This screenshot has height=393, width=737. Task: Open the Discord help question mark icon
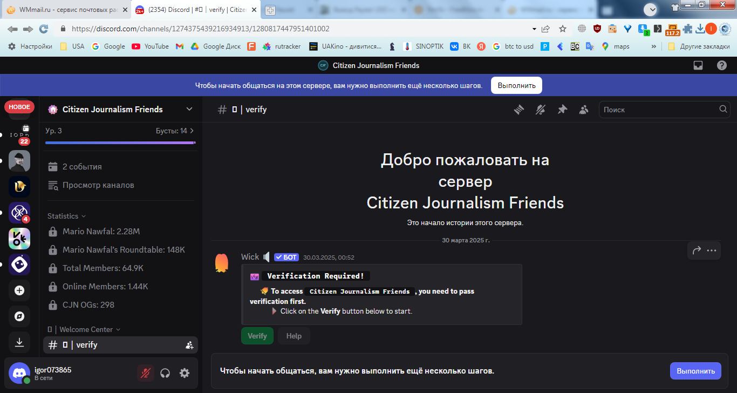tap(722, 65)
